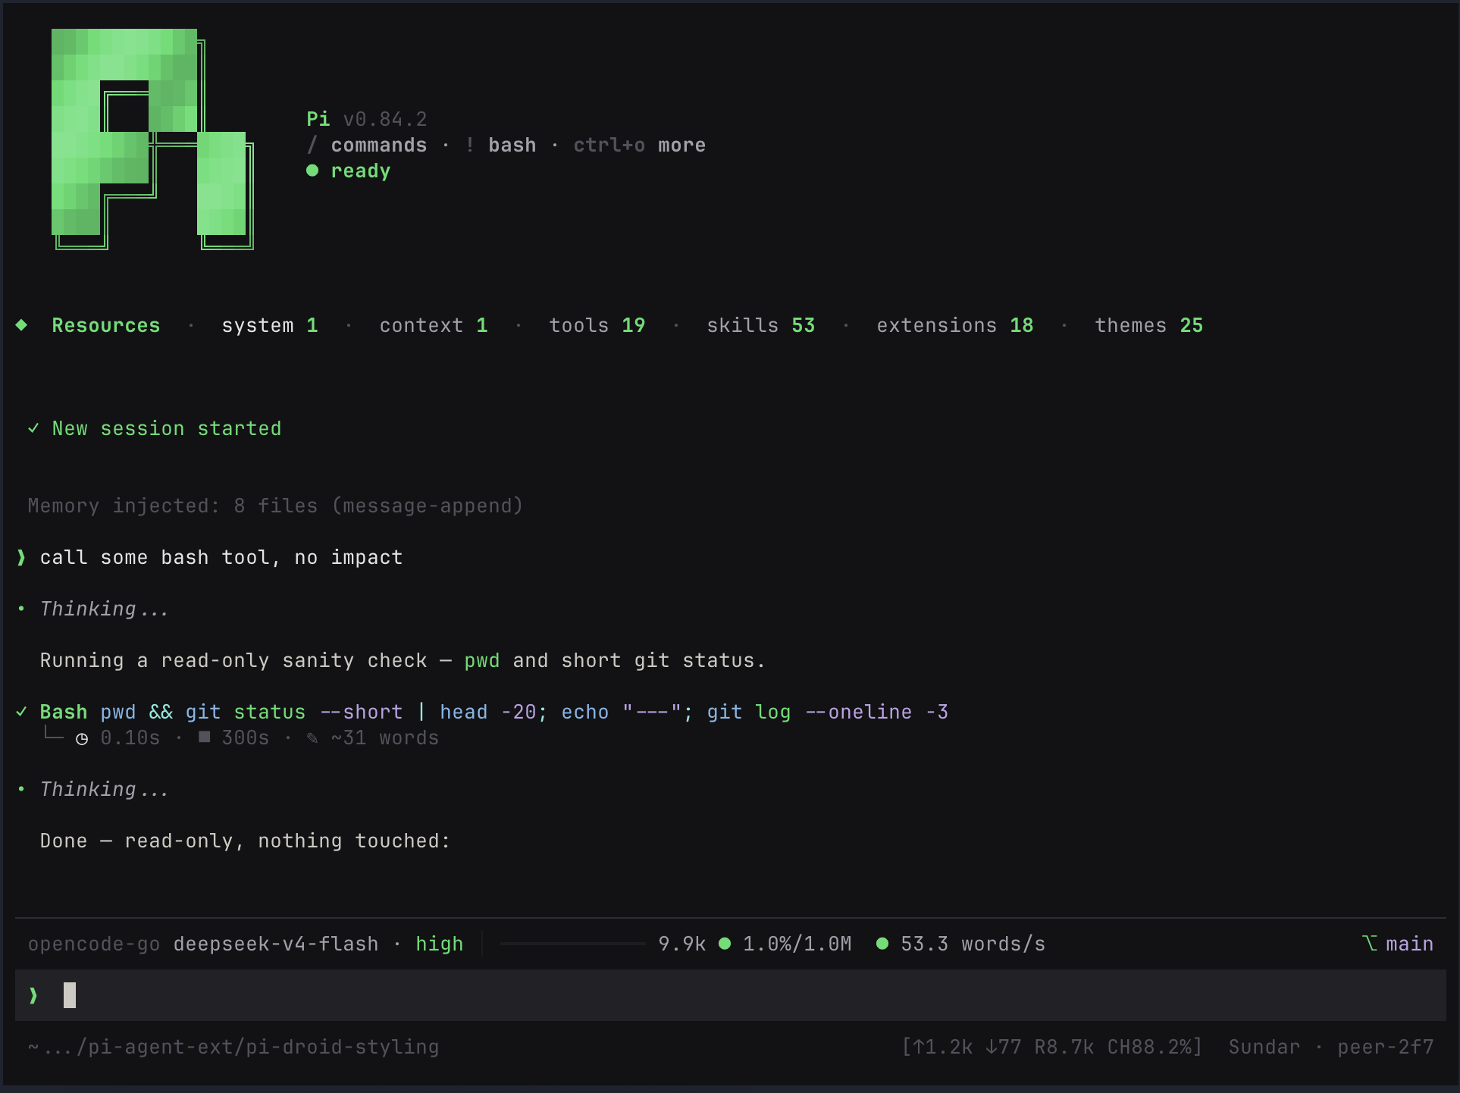
Task: Click the 'Sundar' footer label
Action: (x=1264, y=1048)
